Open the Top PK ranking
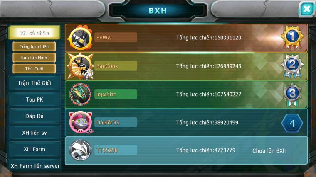 (x=35, y=99)
